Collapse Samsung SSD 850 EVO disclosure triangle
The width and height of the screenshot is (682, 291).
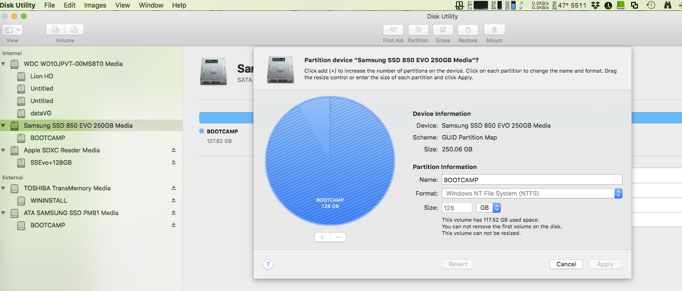point(4,125)
